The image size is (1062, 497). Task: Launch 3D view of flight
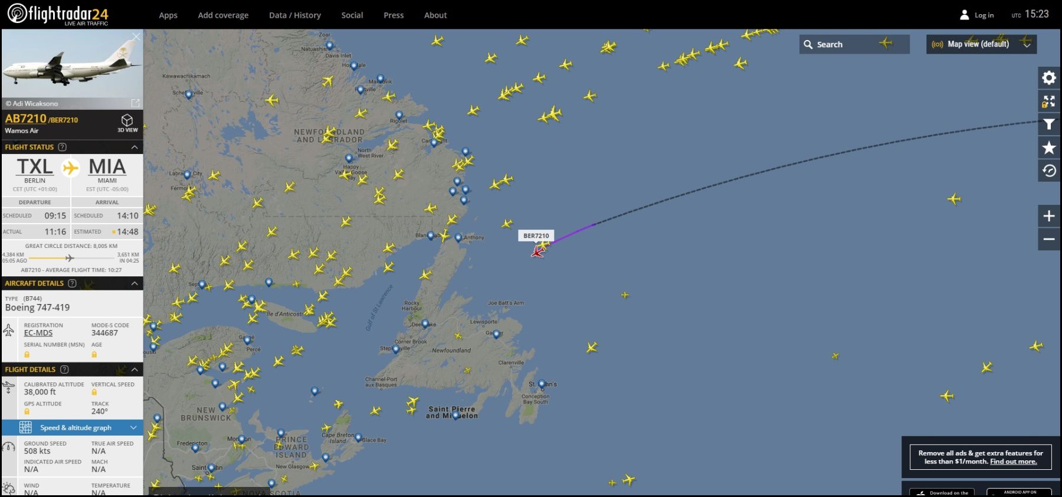[x=127, y=123]
